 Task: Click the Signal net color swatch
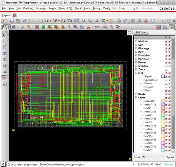163,76
